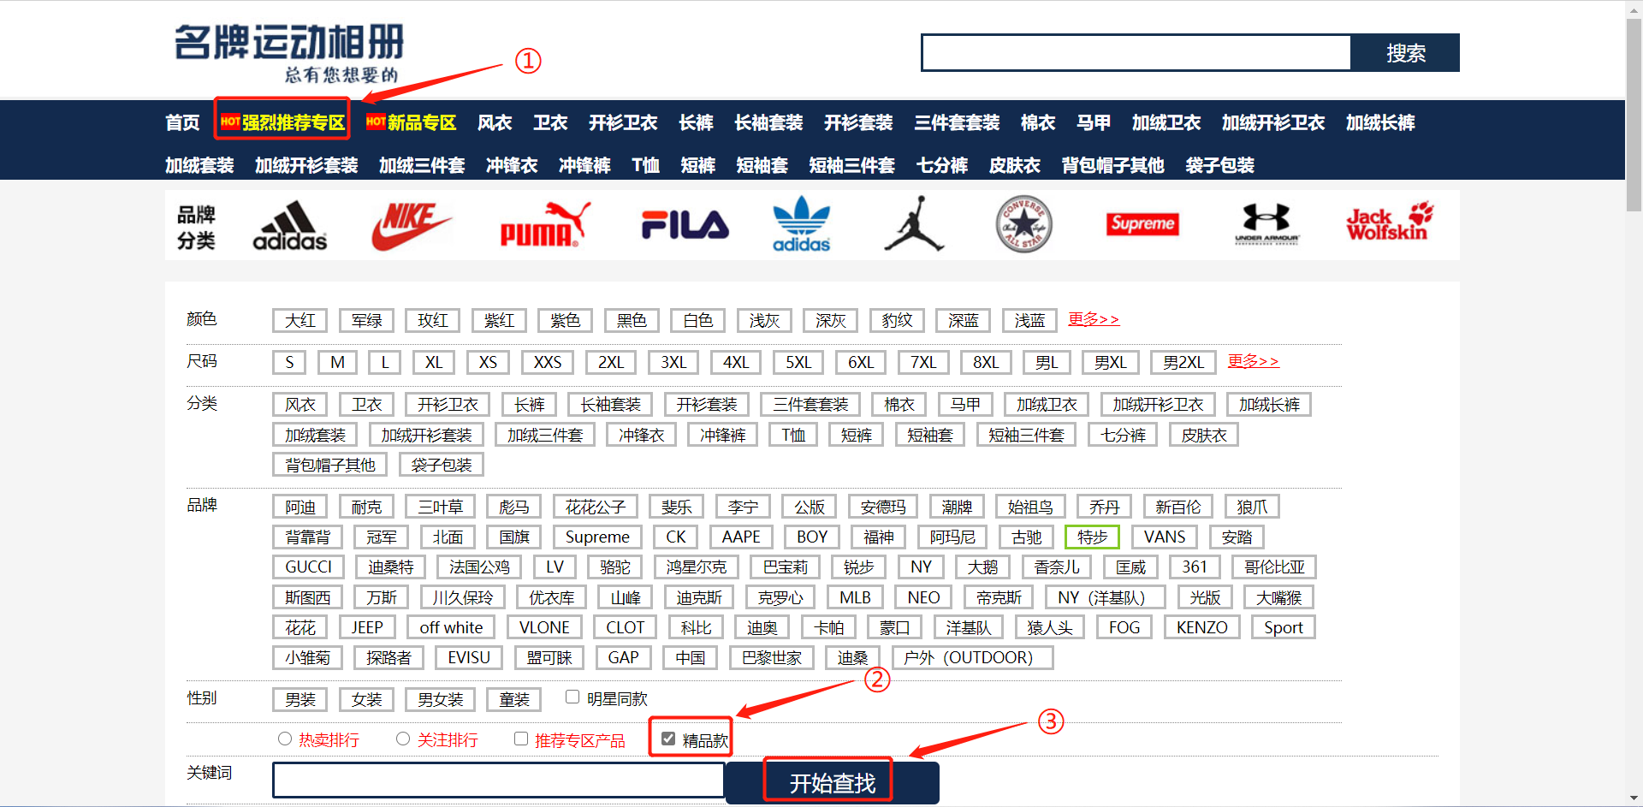The height and width of the screenshot is (807, 1643).
Task: Select the Supreme brand text filter
Action: coord(597,537)
